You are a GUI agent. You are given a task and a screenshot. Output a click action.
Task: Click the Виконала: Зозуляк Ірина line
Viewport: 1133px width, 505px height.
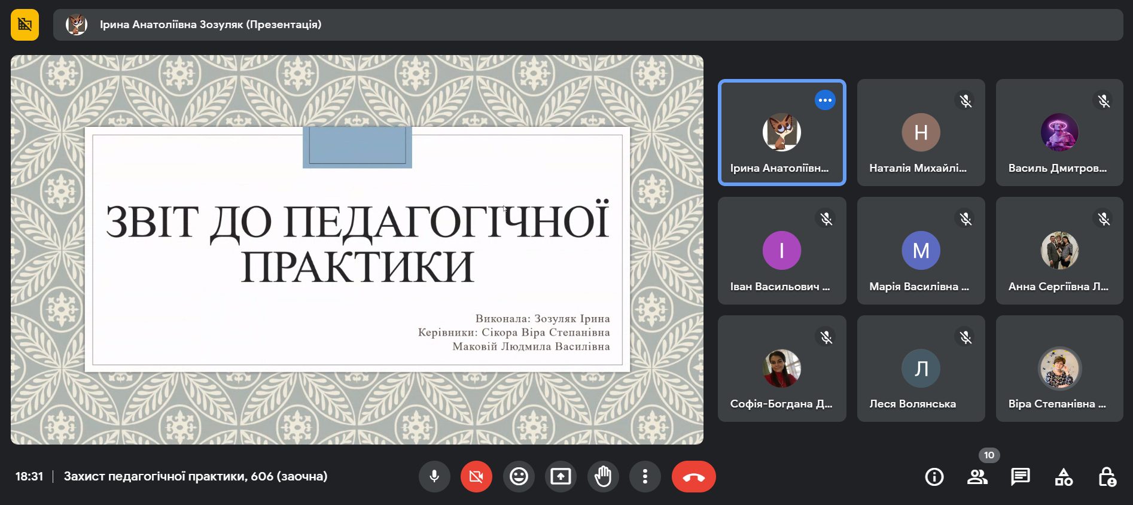(543, 318)
